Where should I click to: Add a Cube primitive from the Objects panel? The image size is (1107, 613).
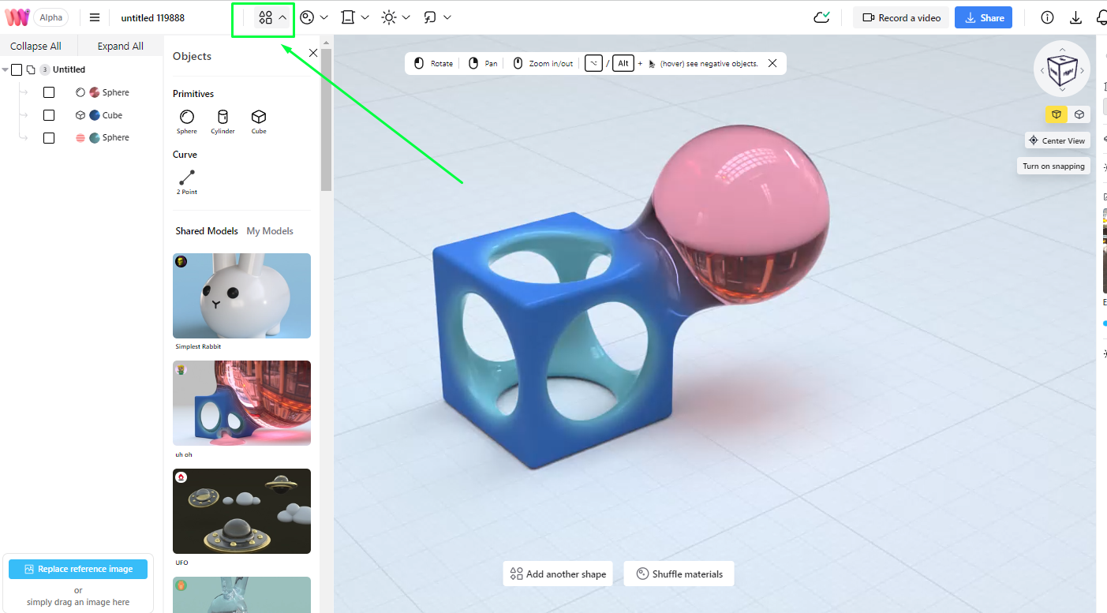click(259, 121)
